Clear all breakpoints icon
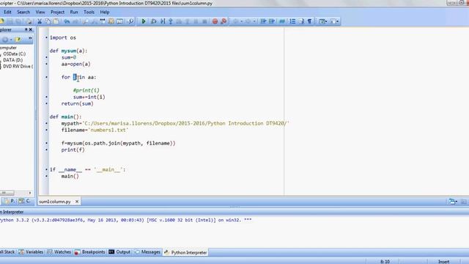469x264 pixels. point(224,21)
